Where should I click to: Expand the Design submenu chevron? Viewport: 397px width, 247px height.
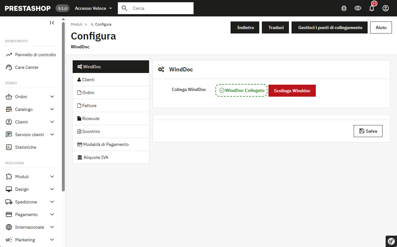point(52,189)
